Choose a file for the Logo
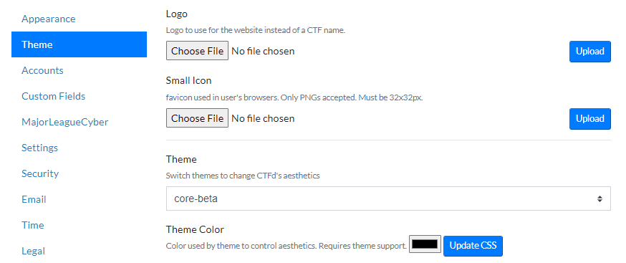The height and width of the screenshot is (263, 626). tap(197, 51)
